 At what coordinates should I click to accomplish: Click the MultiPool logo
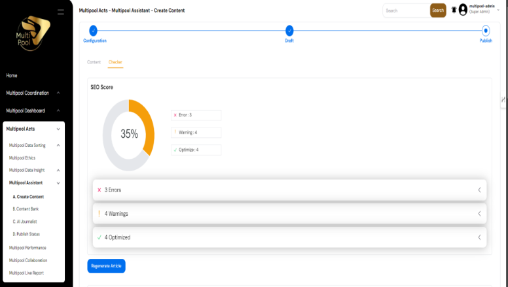(x=33, y=33)
